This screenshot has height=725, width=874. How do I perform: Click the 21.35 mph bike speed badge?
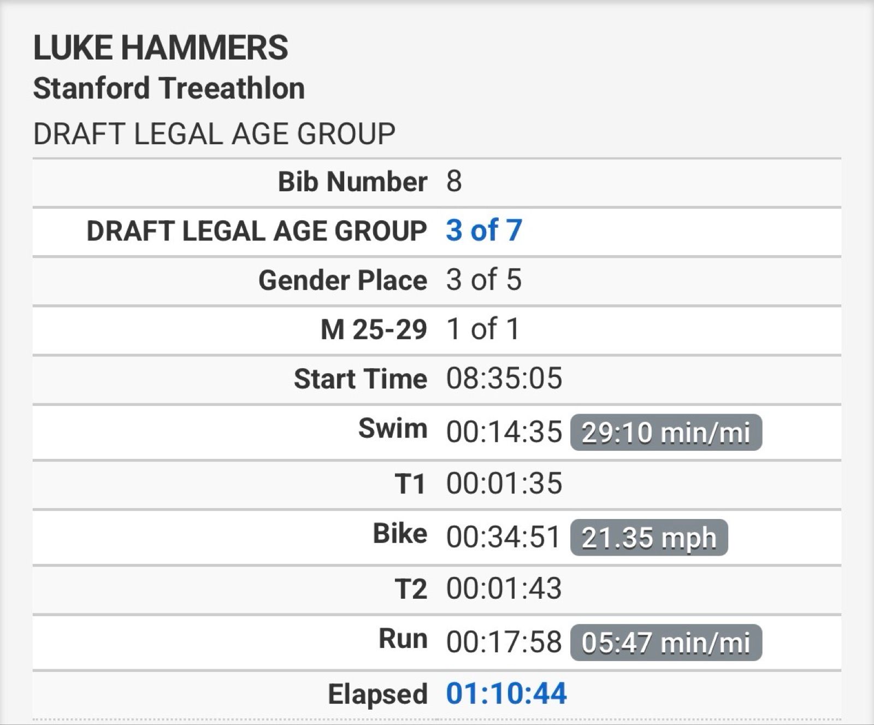click(x=648, y=538)
